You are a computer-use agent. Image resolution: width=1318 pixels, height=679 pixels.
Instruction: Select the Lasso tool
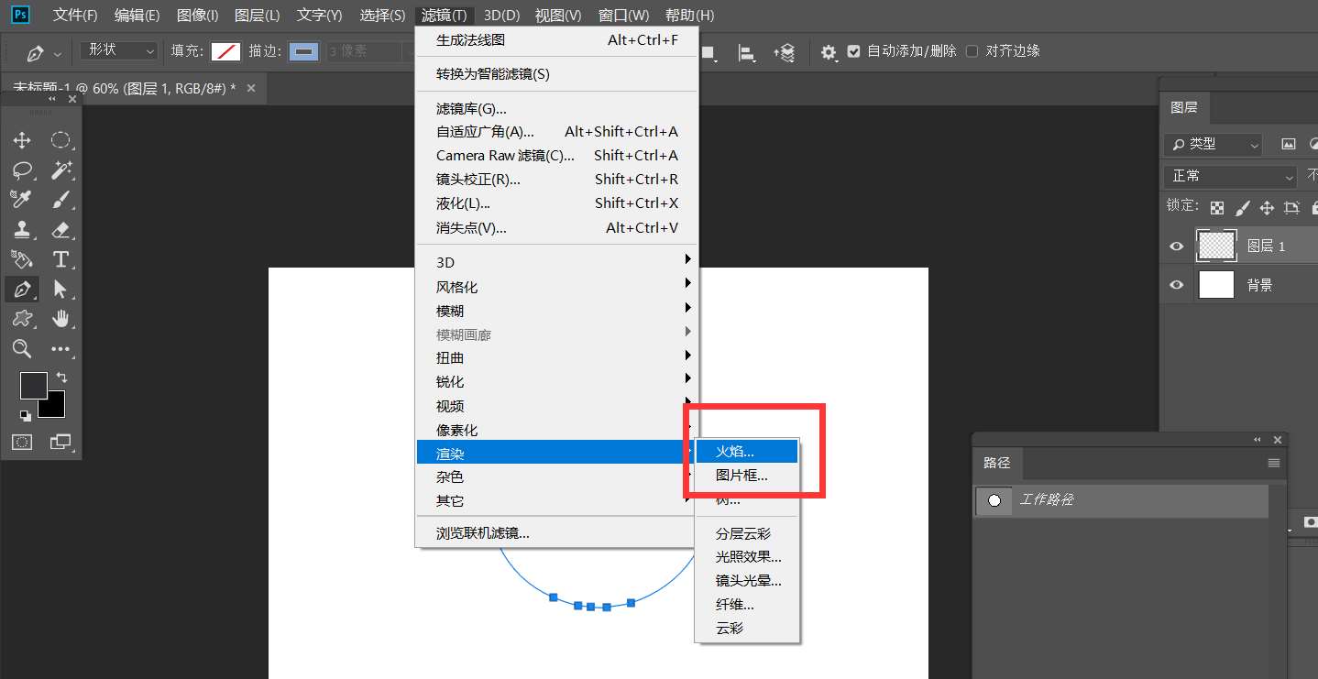pyautogui.click(x=24, y=170)
